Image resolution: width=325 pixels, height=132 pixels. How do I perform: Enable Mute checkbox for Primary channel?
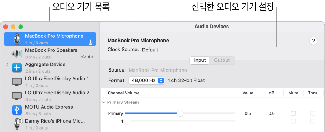click(x=293, y=113)
